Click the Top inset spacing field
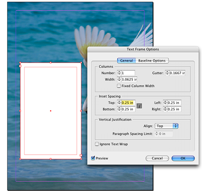202x191 pixels. (128, 103)
